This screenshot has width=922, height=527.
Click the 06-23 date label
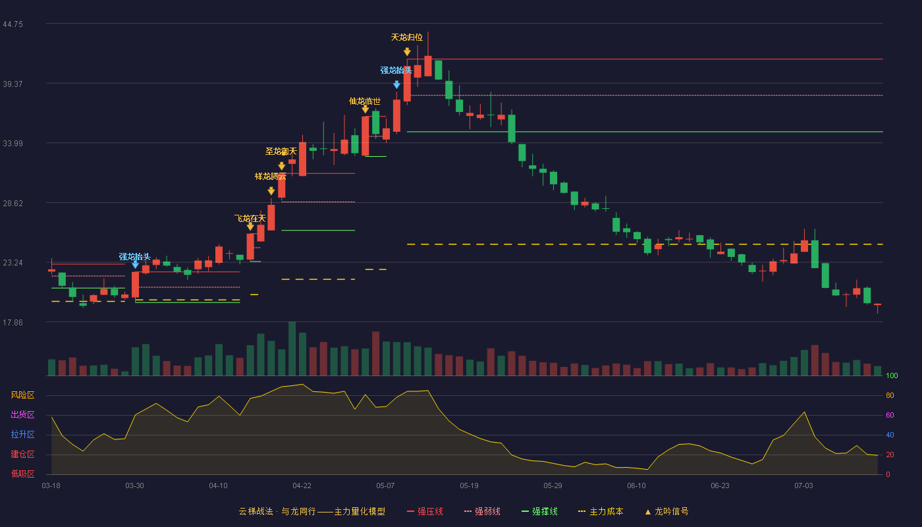720,485
